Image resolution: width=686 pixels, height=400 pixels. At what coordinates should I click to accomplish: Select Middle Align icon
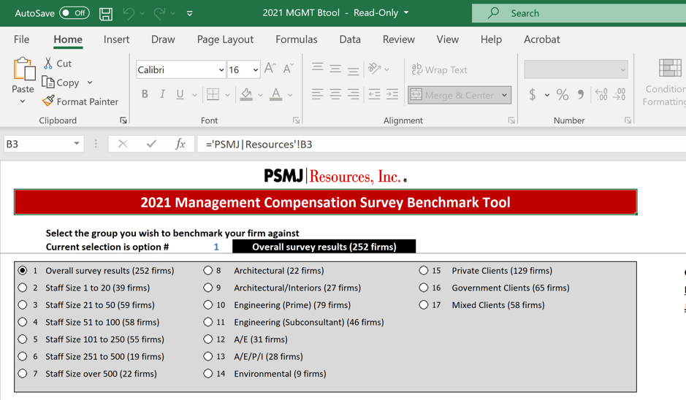[335, 69]
